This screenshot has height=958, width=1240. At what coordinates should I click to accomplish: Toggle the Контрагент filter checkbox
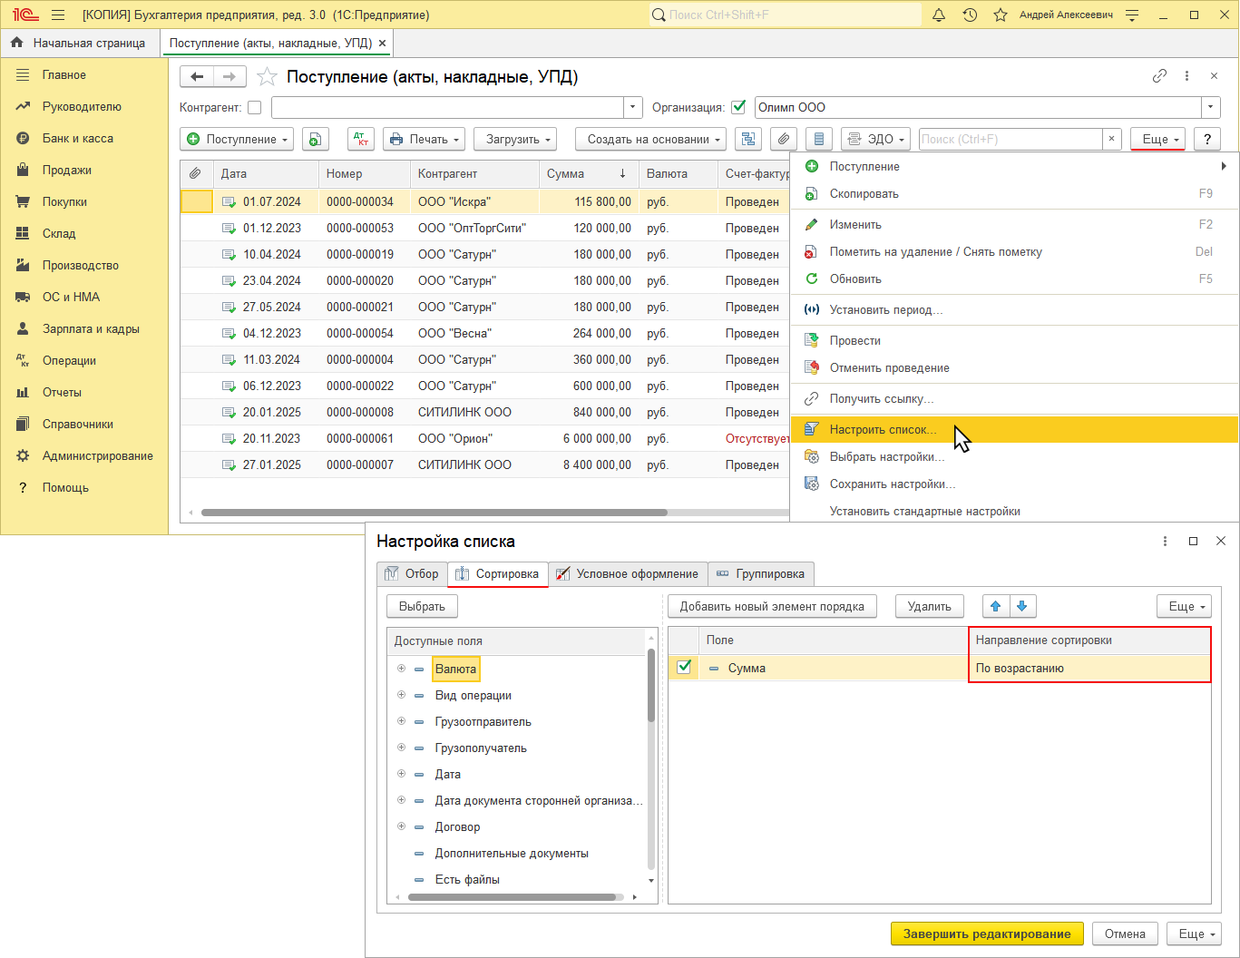[255, 107]
